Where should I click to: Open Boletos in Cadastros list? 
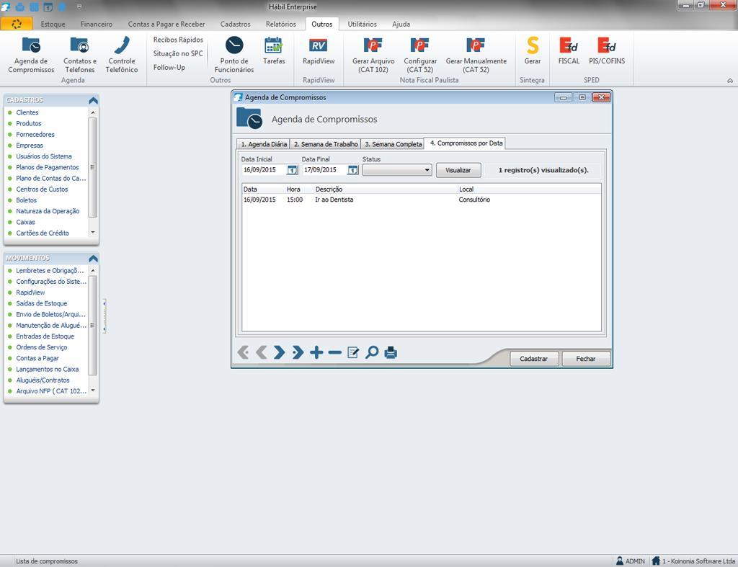tap(27, 200)
